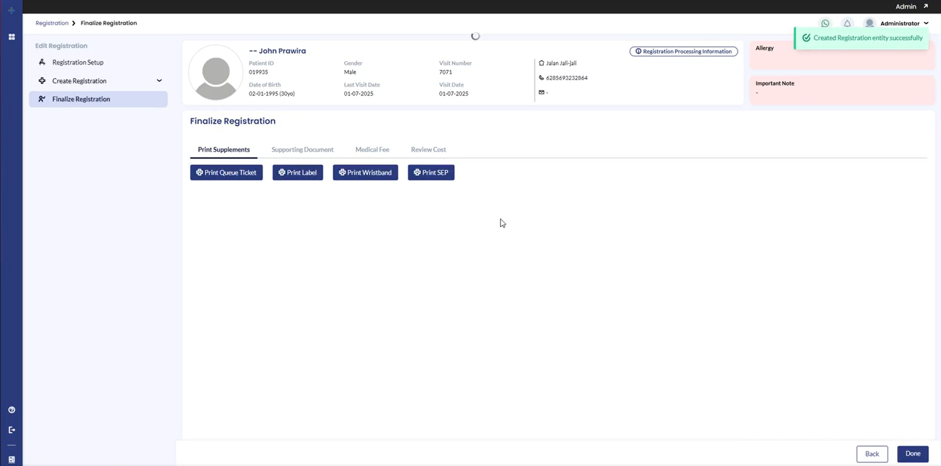
Task: Click the Print Wristband button
Action: tap(365, 172)
